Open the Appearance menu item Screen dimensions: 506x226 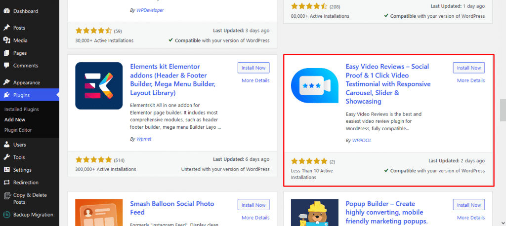click(x=27, y=82)
